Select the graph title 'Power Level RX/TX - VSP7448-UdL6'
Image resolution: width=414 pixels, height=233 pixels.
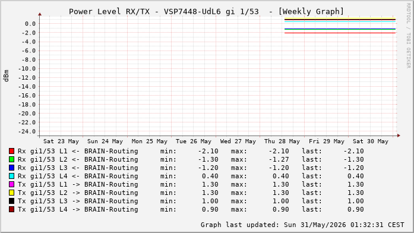[145, 12]
